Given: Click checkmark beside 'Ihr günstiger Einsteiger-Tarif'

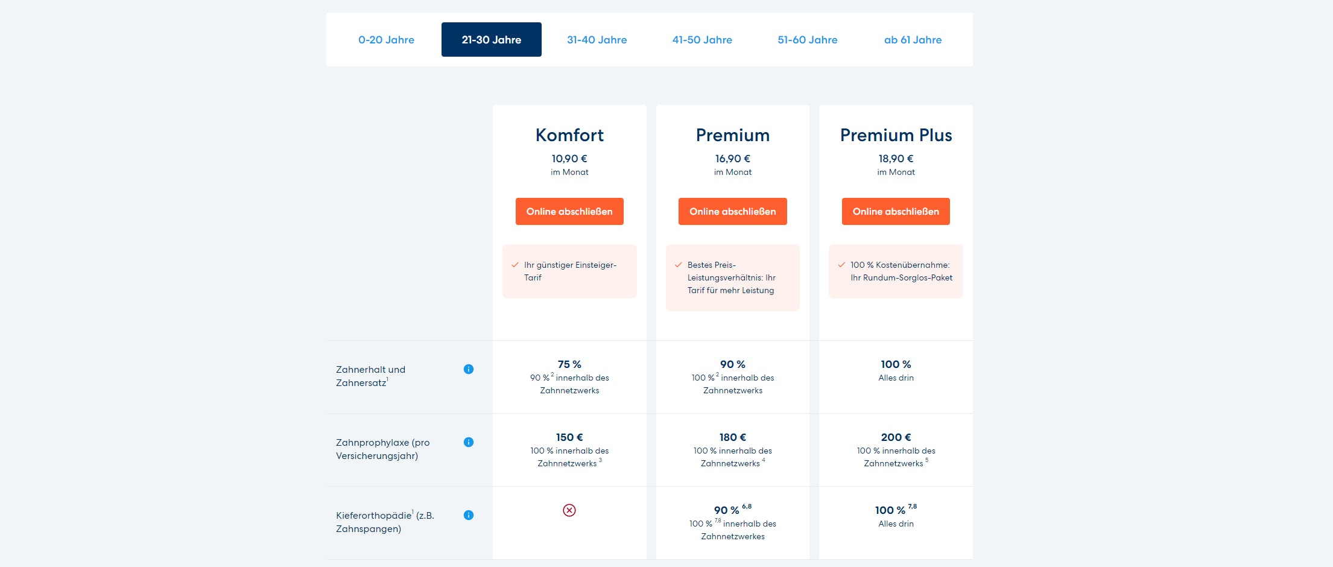Looking at the screenshot, I should (x=515, y=265).
